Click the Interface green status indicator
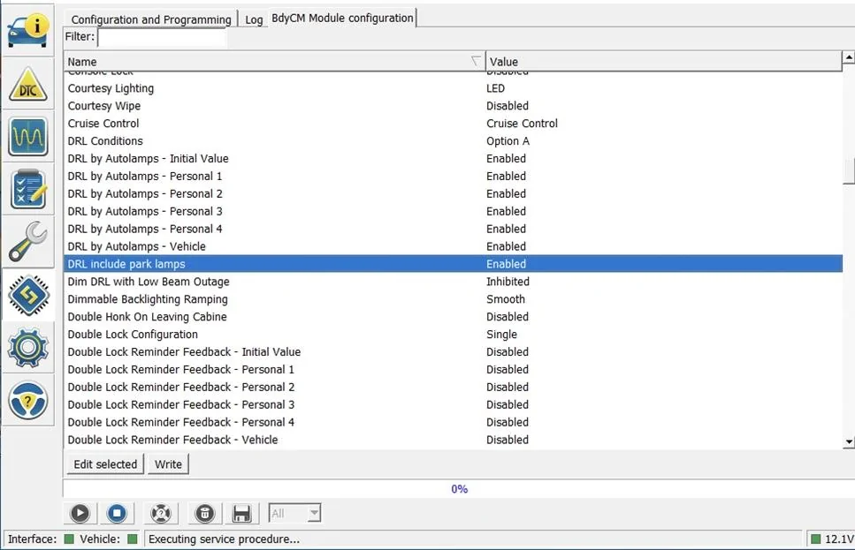 pyautogui.click(x=69, y=539)
